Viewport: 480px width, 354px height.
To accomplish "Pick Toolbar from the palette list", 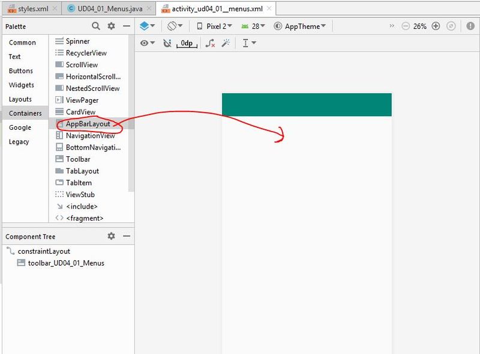I will tap(89, 159).
